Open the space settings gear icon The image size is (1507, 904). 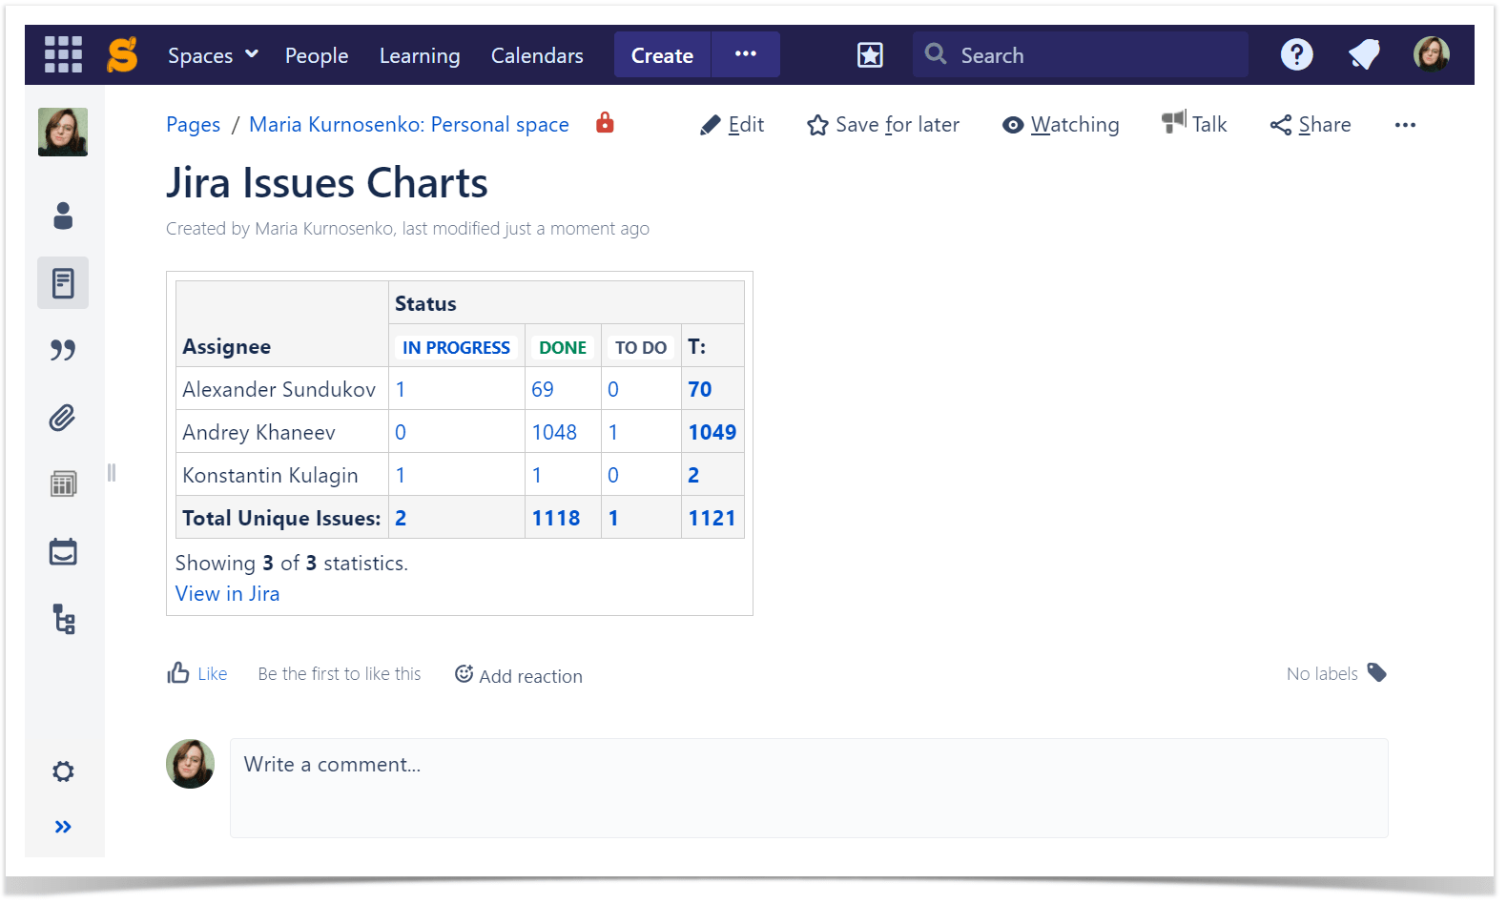tap(63, 771)
